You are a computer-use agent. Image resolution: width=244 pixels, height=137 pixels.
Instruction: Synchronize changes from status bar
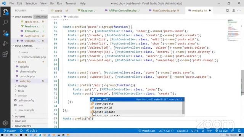click(21, 131)
